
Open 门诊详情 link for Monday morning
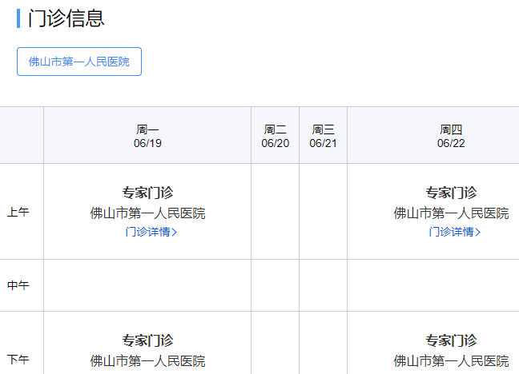pos(147,233)
